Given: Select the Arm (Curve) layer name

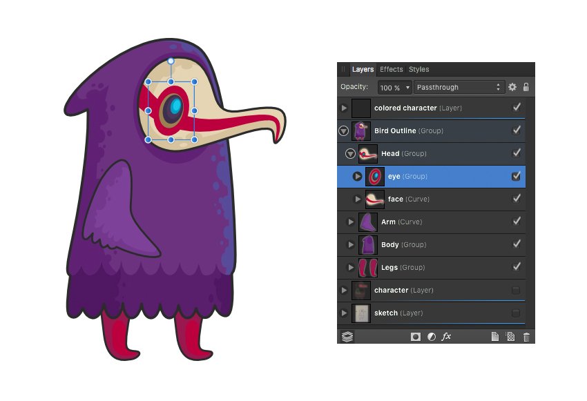Looking at the screenshot, I should [402, 222].
